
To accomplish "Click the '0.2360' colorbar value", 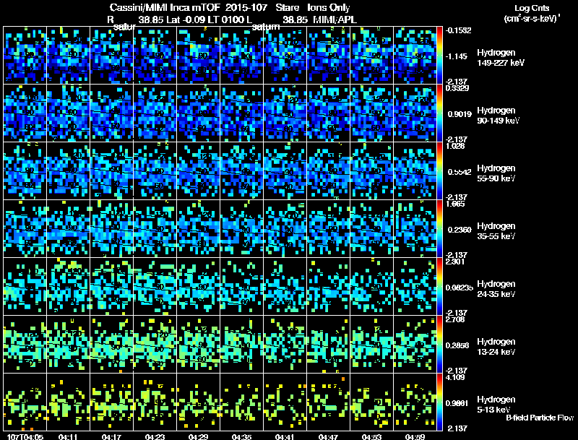I will [x=460, y=230].
